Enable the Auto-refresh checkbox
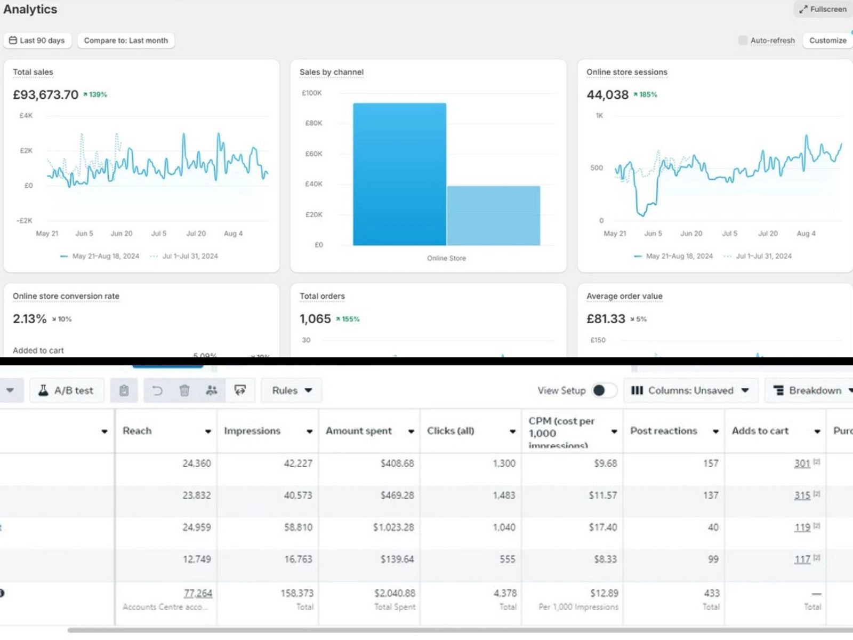 click(x=743, y=40)
